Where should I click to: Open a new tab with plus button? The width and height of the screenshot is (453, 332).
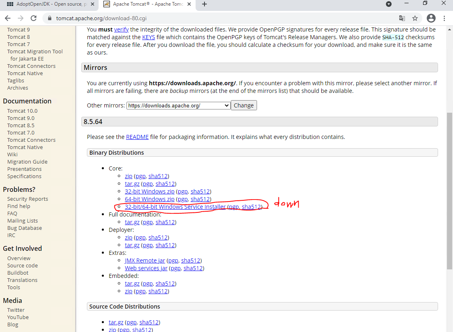[204, 4]
